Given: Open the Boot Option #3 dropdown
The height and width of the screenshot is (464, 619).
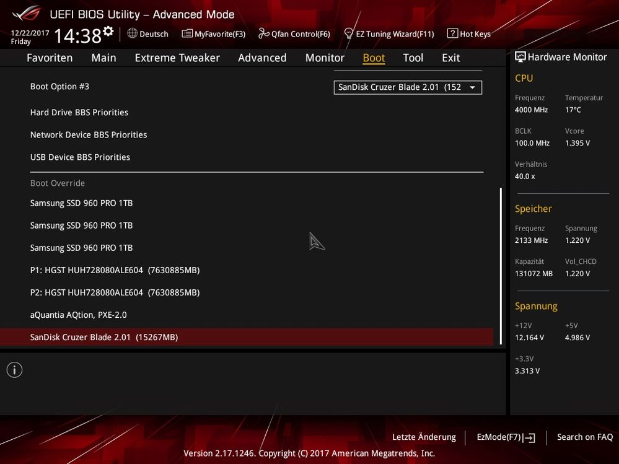Looking at the screenshot, I should [x=408, y=87].
